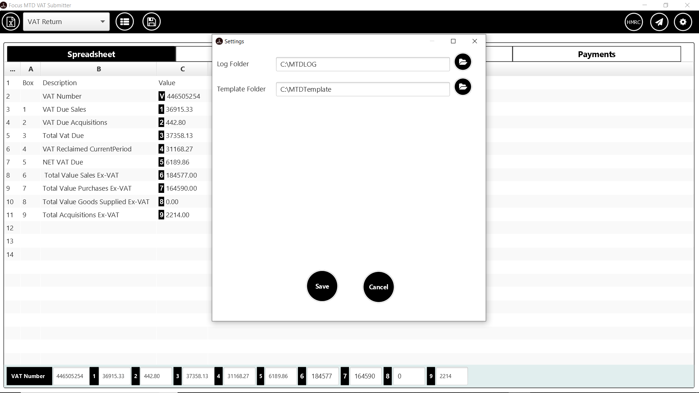Screen dimensions: 699x393
Task: Click the VAT Due Sales description cell
Action: (98, 109)
